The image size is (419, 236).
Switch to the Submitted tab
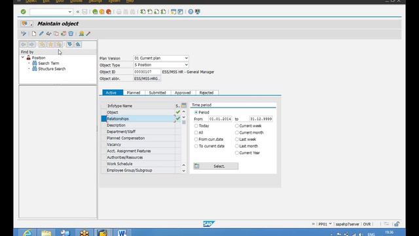click(x=158, y=92)
